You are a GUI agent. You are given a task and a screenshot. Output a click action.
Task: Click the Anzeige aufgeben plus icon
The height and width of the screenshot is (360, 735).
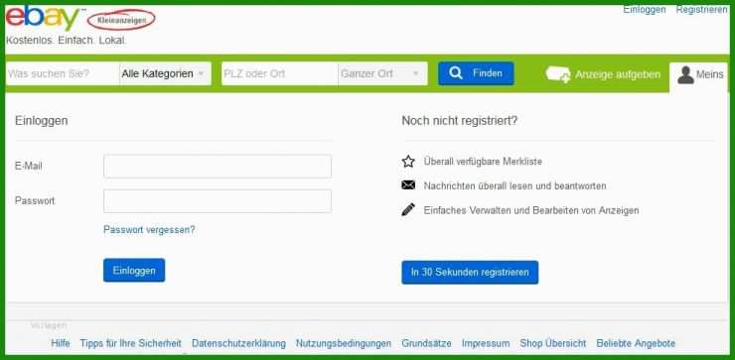pyautogui.click(x=558, y=74)
